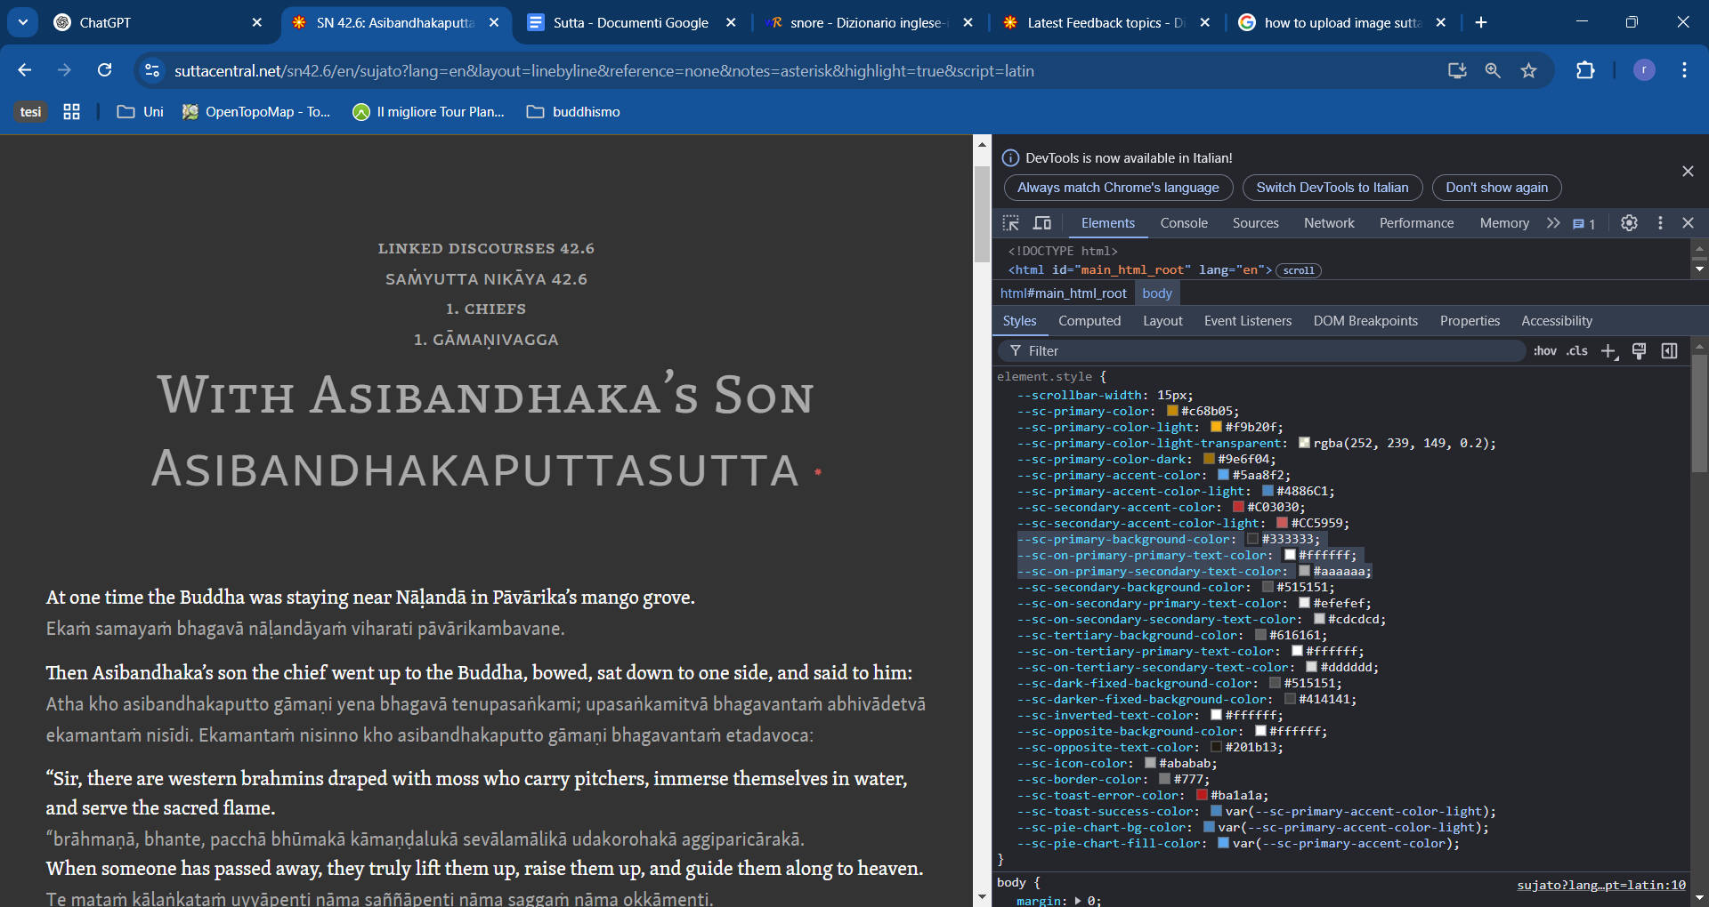Go forward in browser history
1709x907 pixels.
tap(64, 70)
